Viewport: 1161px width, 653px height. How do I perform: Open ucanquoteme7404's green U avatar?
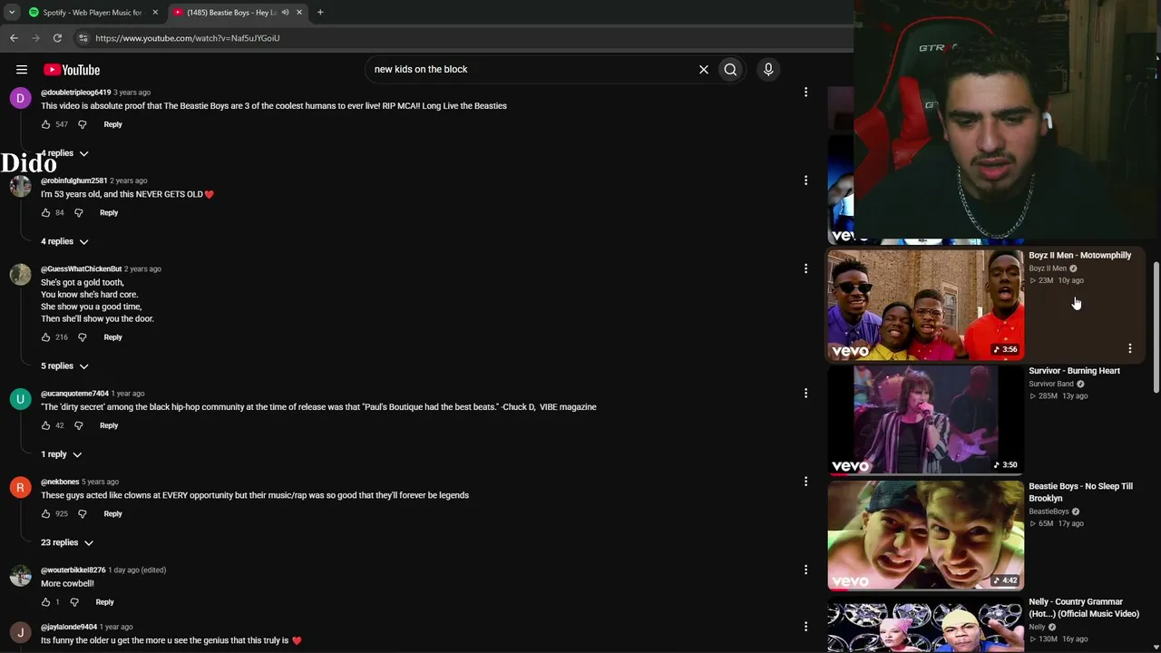tap(20, 399)
